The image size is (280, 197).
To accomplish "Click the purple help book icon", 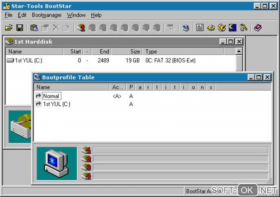I will coord(258,28).
